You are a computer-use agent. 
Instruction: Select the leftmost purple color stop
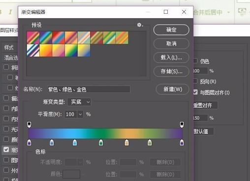(x=29, y=143)
